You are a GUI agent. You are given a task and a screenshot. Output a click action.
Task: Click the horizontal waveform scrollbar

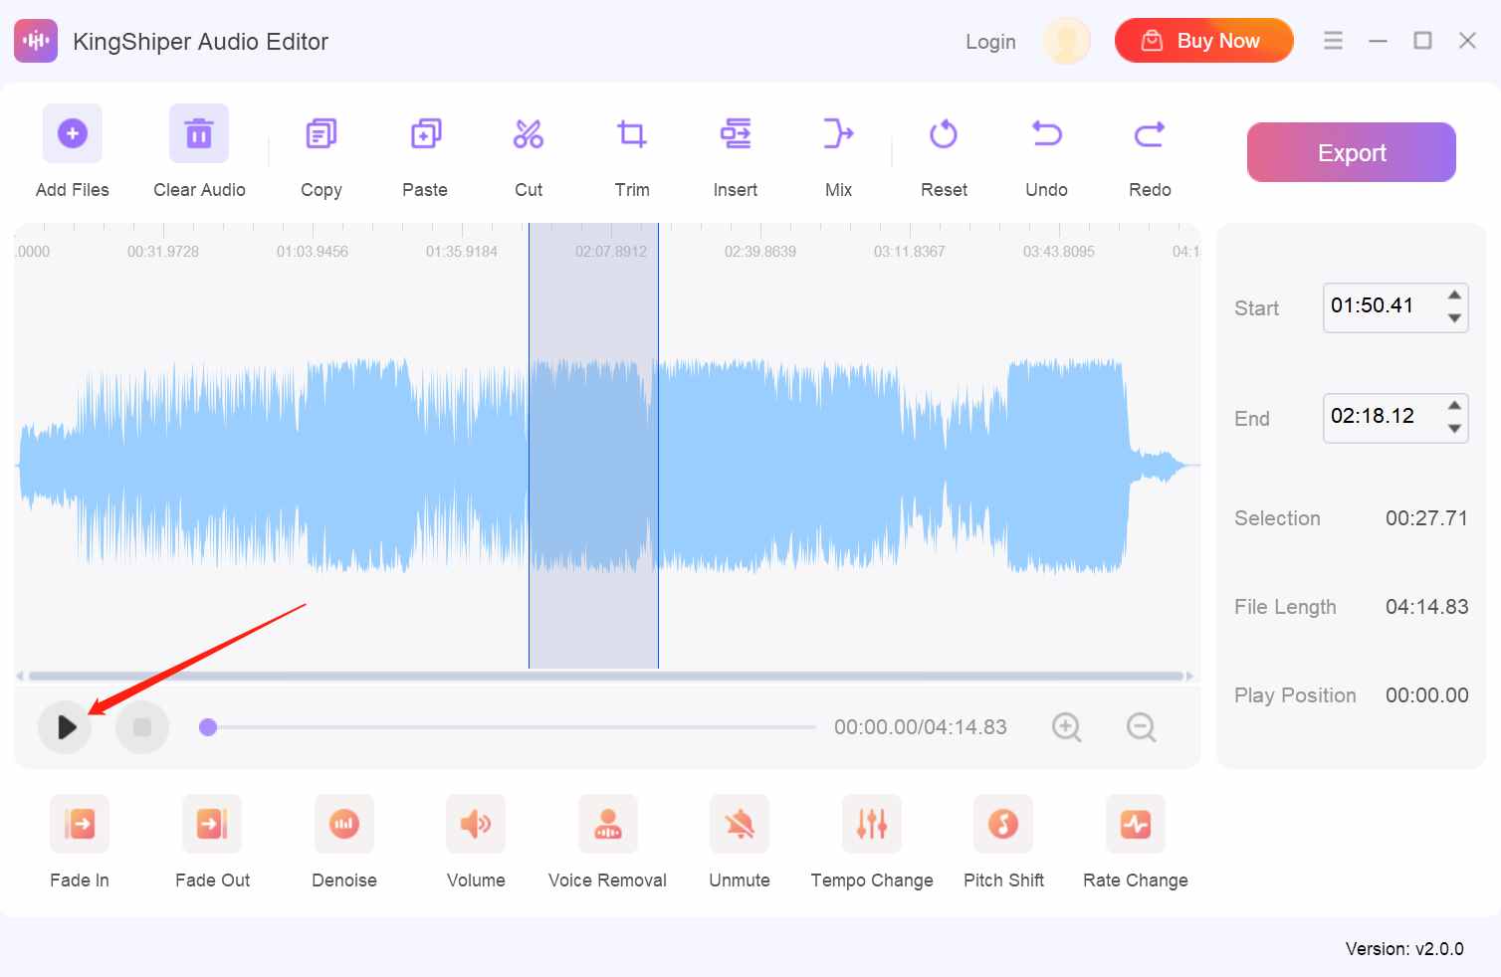click(x=605, y=676)
